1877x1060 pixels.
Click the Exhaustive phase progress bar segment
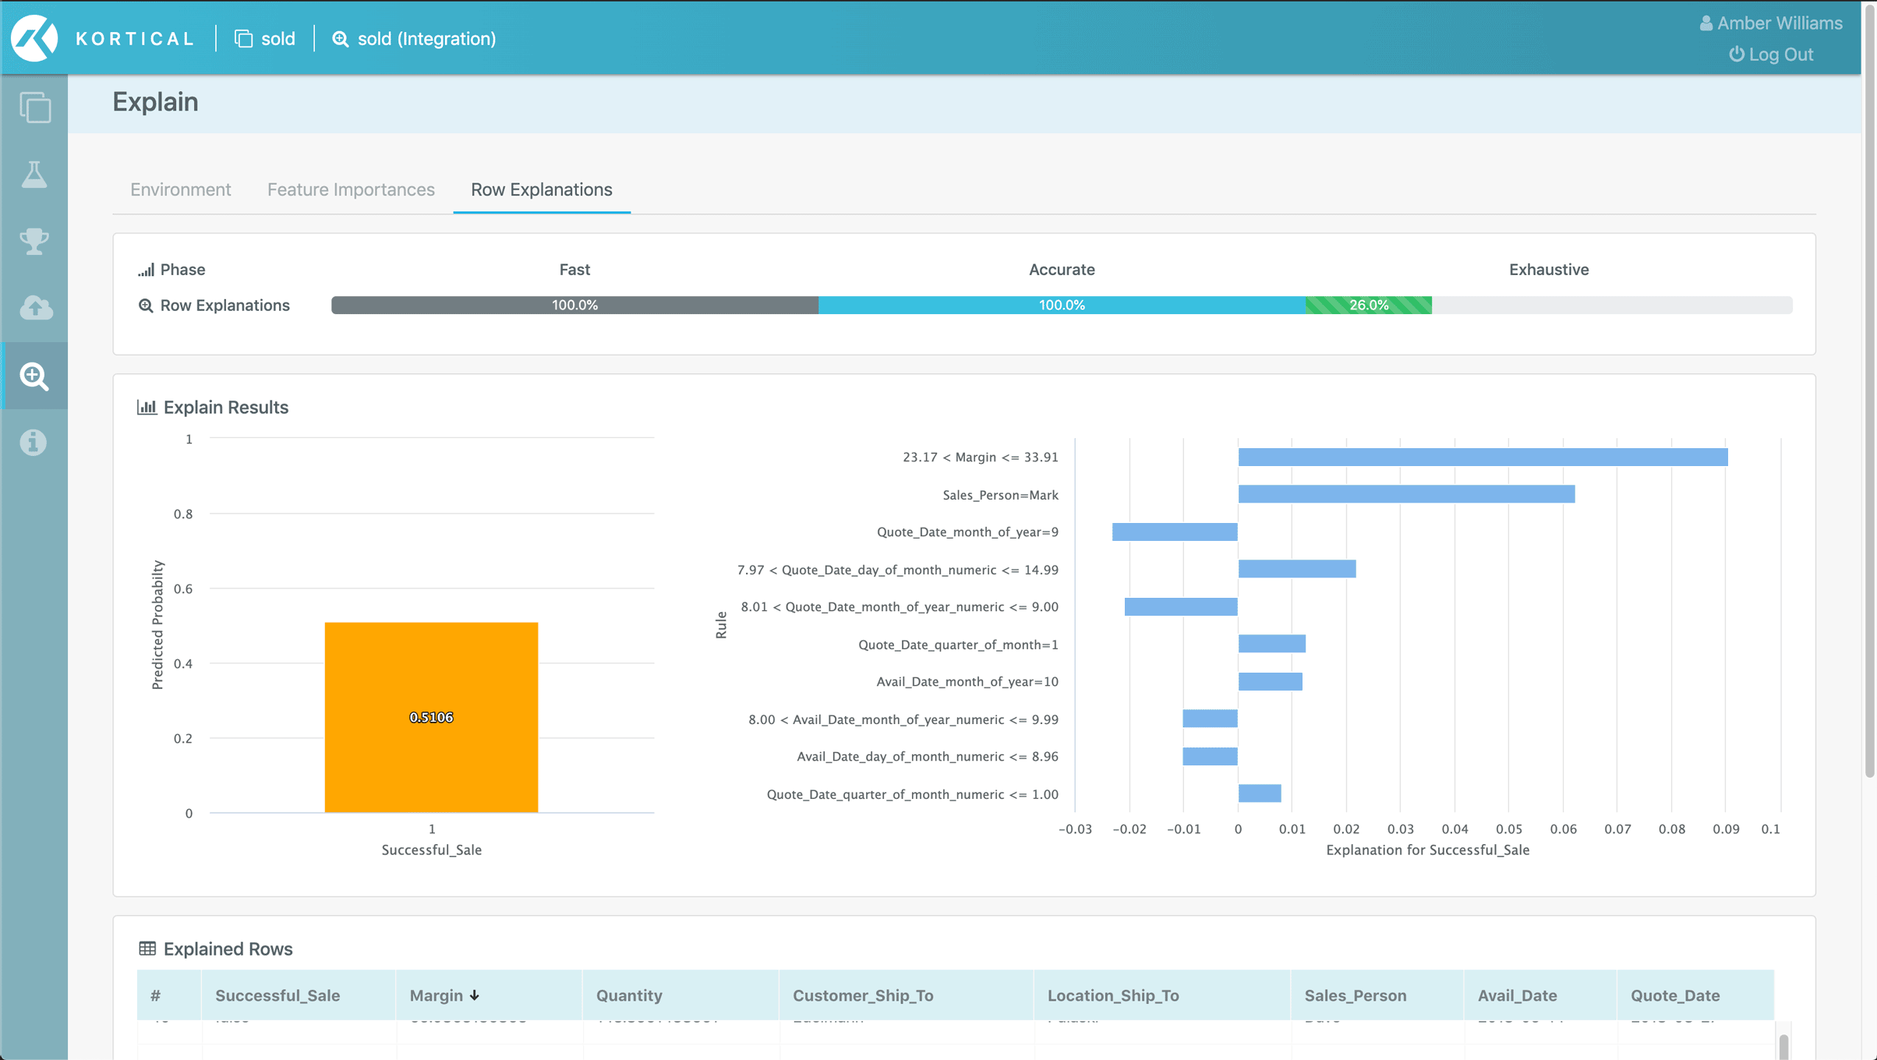click(x=1369, y=305)
